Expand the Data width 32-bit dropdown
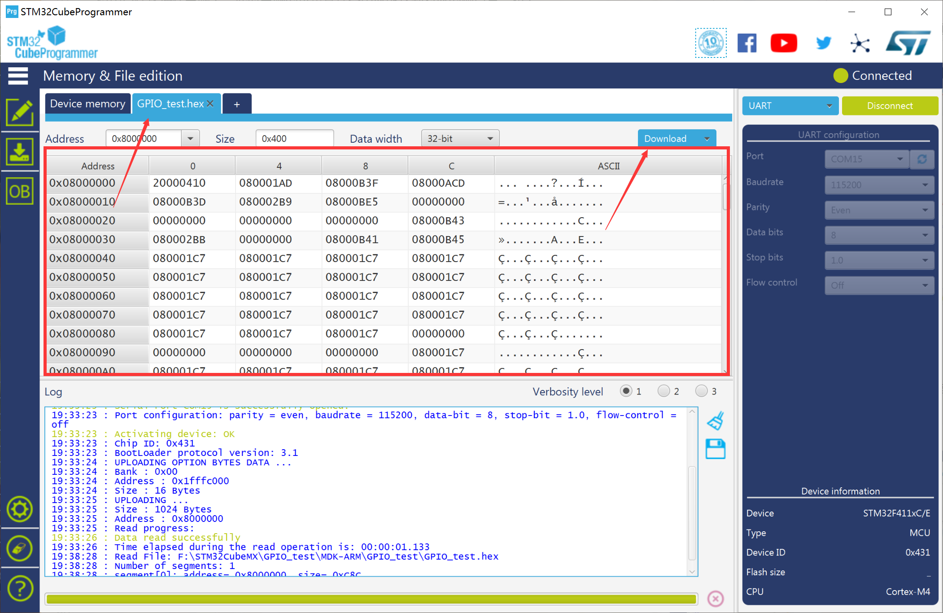Viewport: 943px width, 613px height. pos(460,139)
